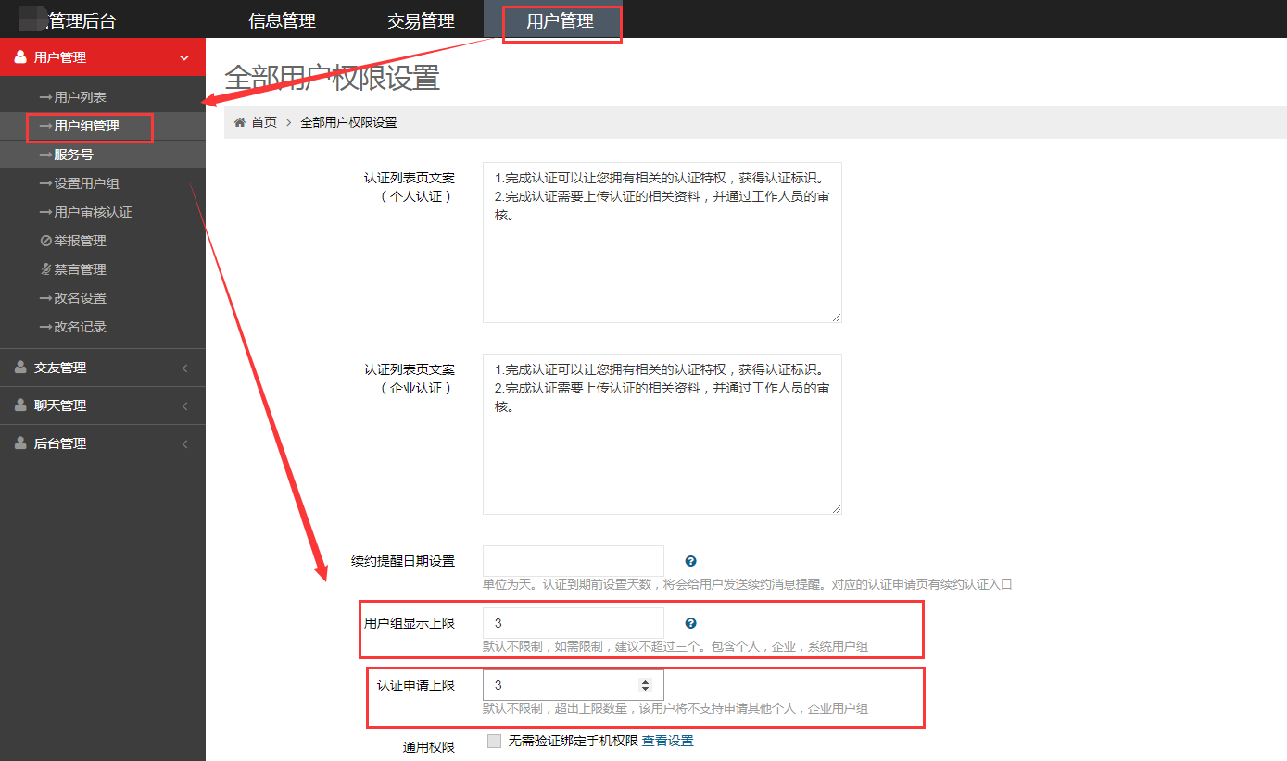Click the muted microphone icon beside 禁言管理
Image resolution: width=1287 pixels, height=761 pixels.
[x=45, y=269]
